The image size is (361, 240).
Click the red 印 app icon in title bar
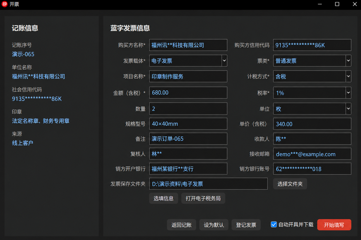coord(4,4)
